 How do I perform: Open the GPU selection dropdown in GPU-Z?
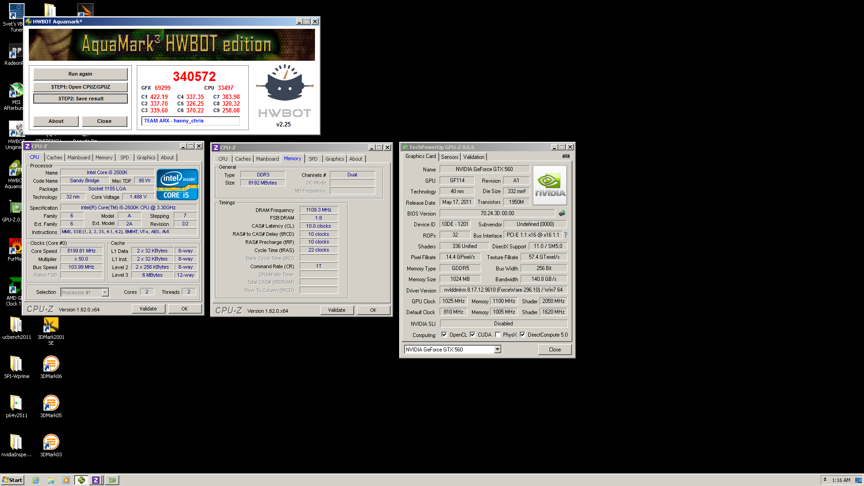coord(497,349)
